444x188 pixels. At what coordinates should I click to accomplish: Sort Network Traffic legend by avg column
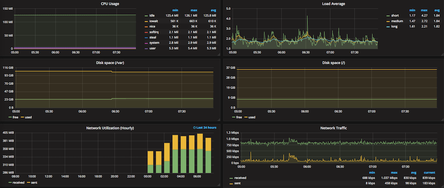(413, 172)
